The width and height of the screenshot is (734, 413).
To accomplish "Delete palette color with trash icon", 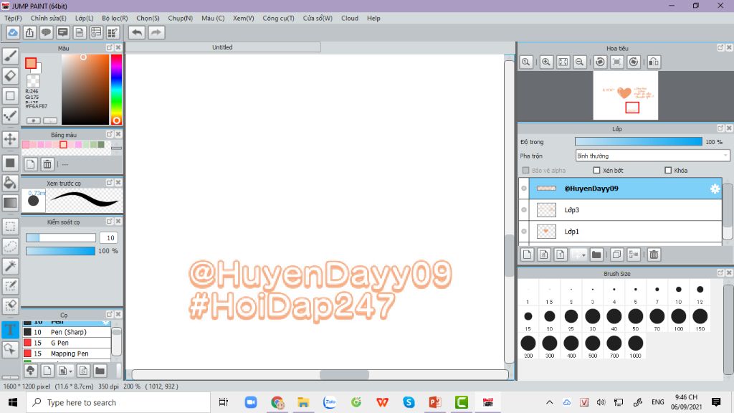I will [x=47, y=164].
